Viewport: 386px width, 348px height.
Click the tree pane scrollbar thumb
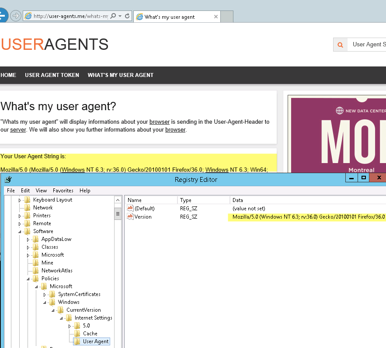(x=118, y=214)
